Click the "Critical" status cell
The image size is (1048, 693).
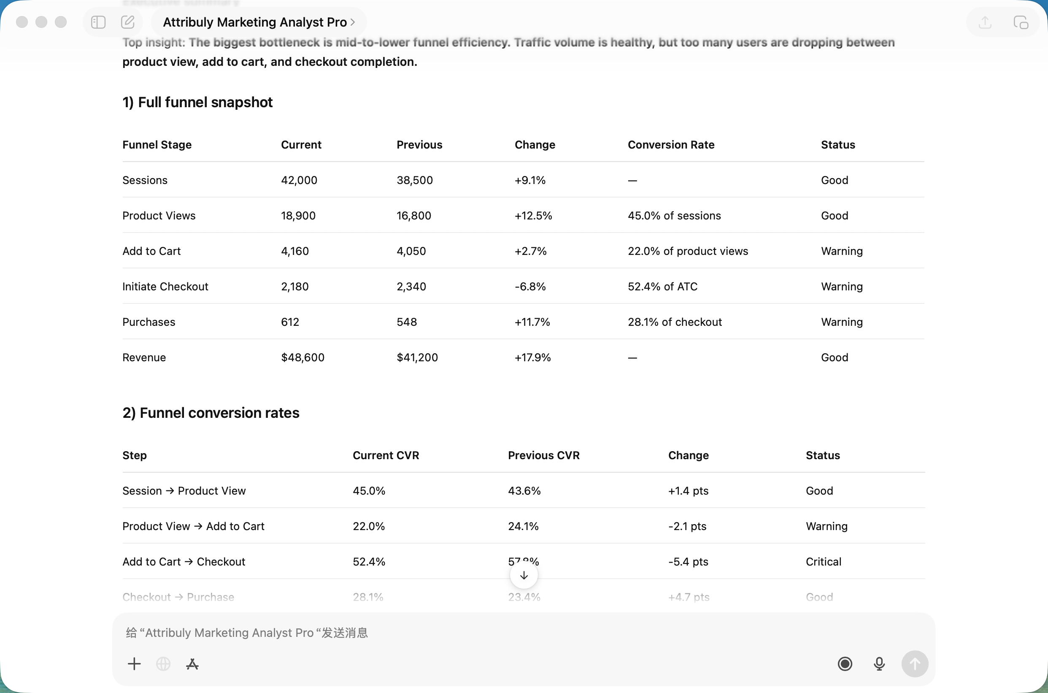[823, 562]
